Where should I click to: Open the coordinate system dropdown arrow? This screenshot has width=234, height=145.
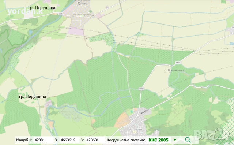[175, 140]
